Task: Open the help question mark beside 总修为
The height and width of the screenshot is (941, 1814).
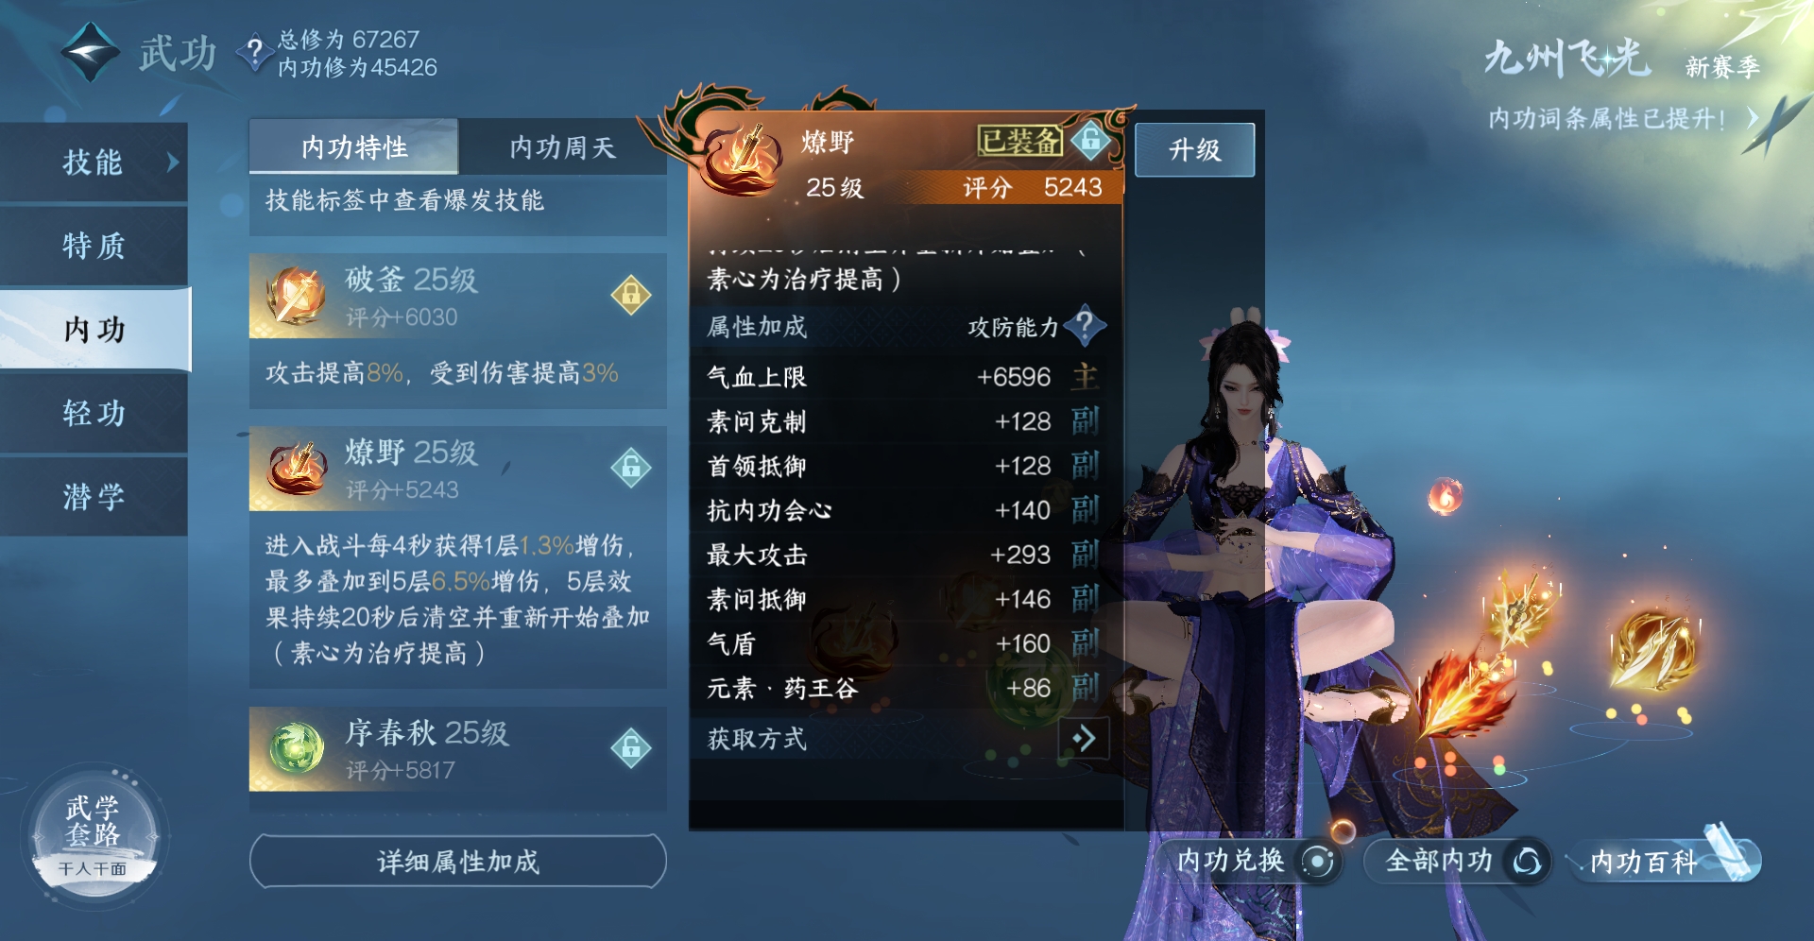Action: [x=254, y=52]
